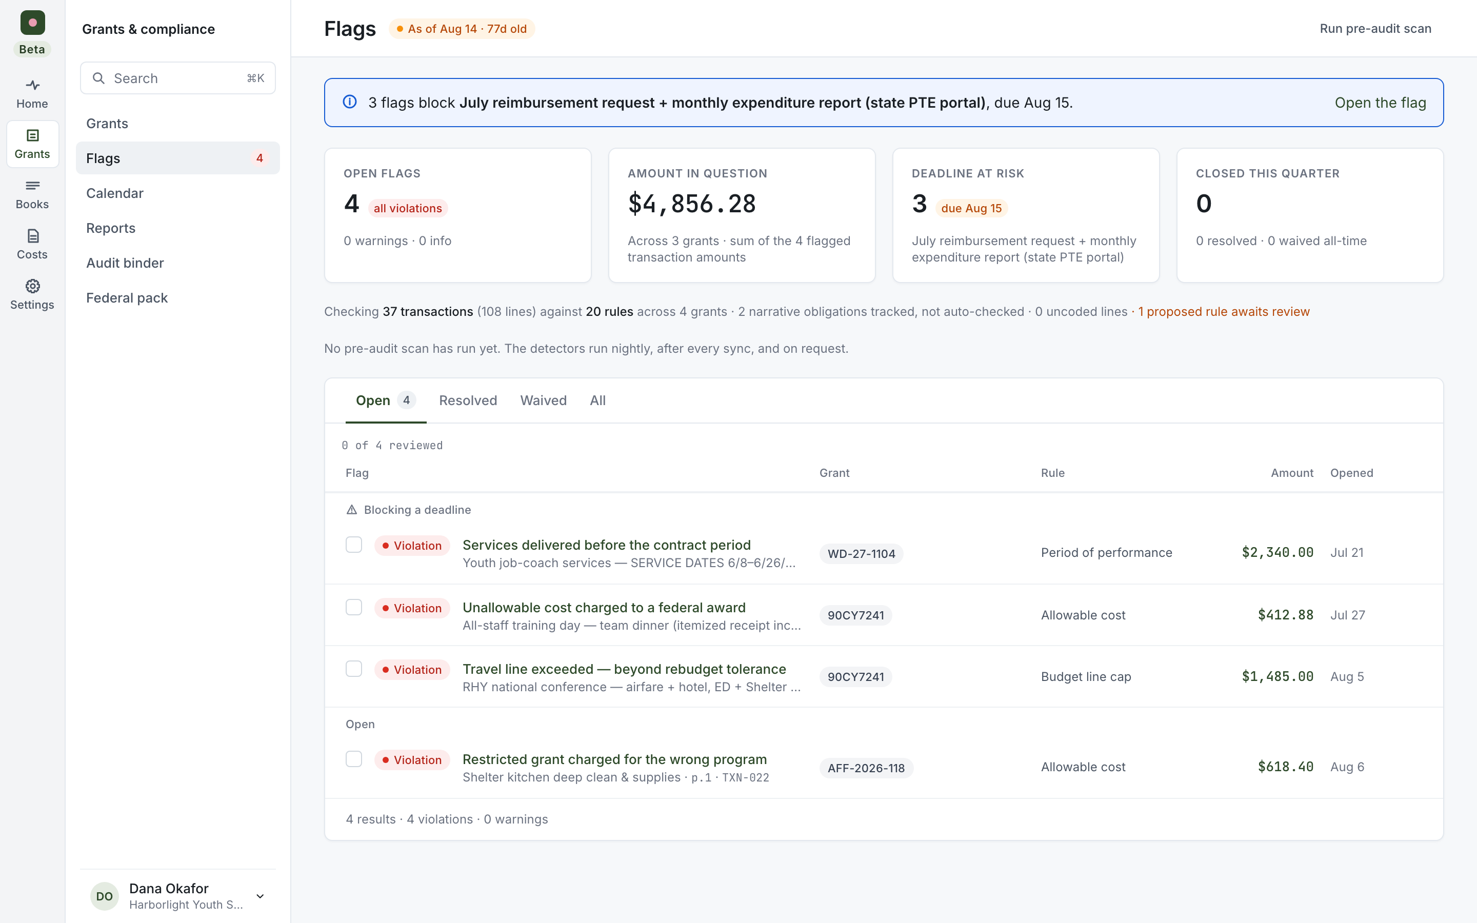Click the DO user avatar
Screen dimensions: 1477x923
105,895
